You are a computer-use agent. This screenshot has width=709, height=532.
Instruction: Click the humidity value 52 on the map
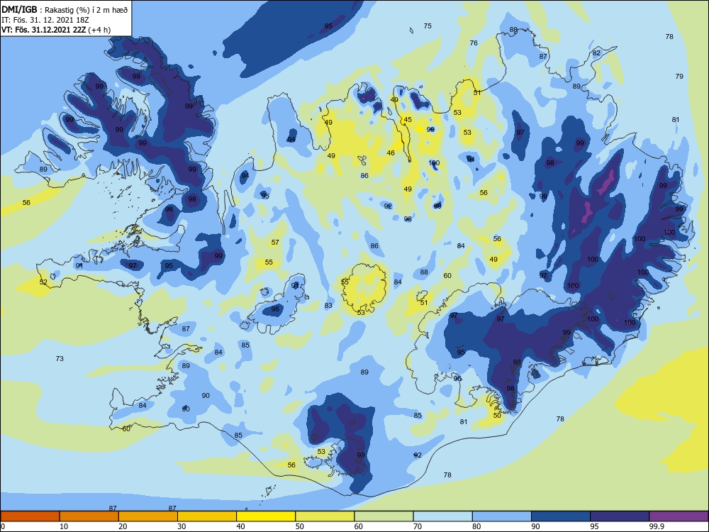coord(43,282)
